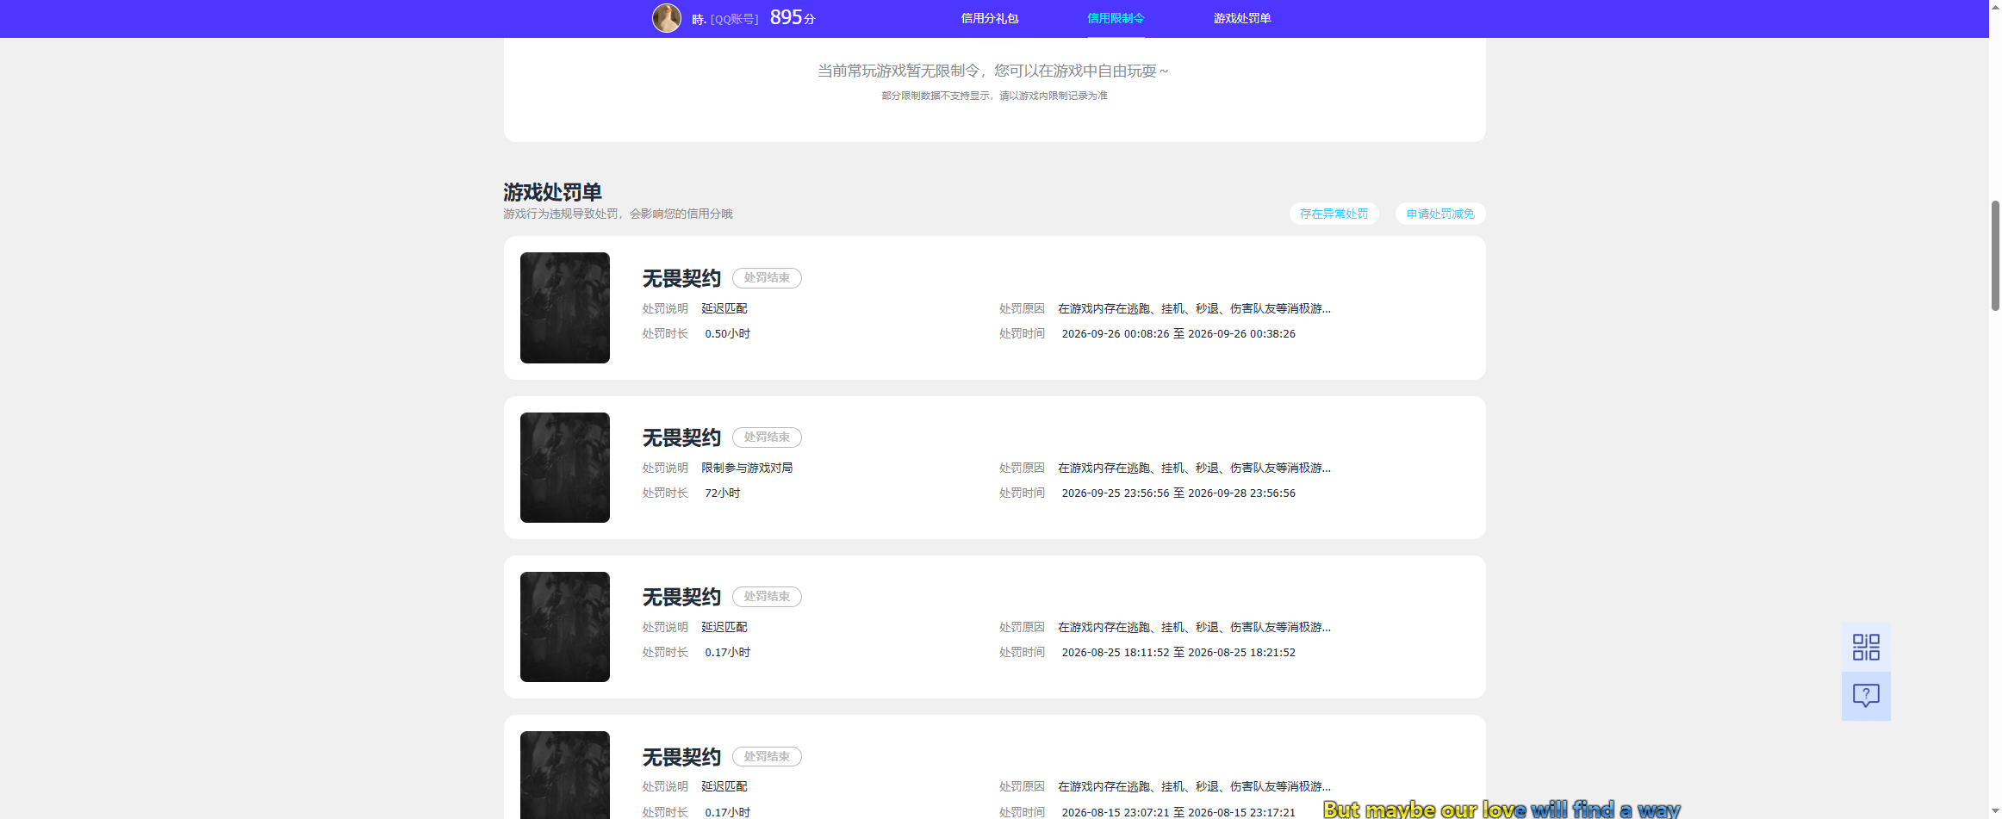Click the scrollbar down arrow
2002x819 pixels.
click(1995, 811)
